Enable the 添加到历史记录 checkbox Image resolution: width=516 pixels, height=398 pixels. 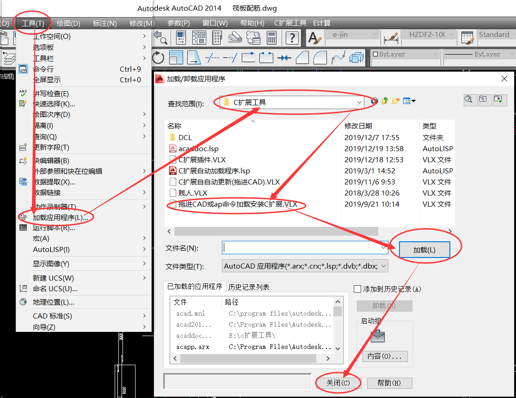point(357,289)
